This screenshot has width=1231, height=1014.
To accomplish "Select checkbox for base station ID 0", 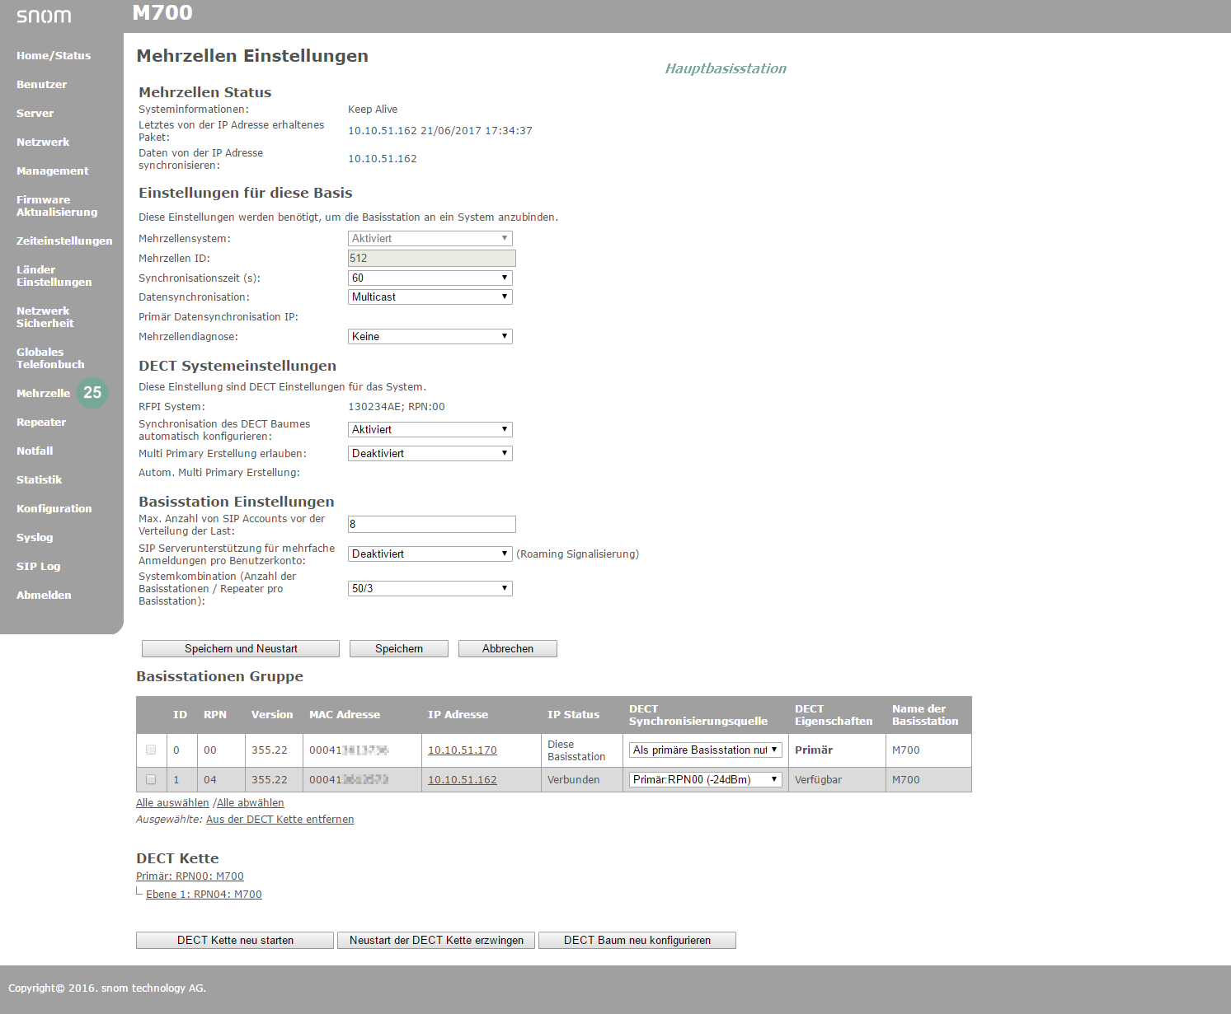I will (151, 750).
